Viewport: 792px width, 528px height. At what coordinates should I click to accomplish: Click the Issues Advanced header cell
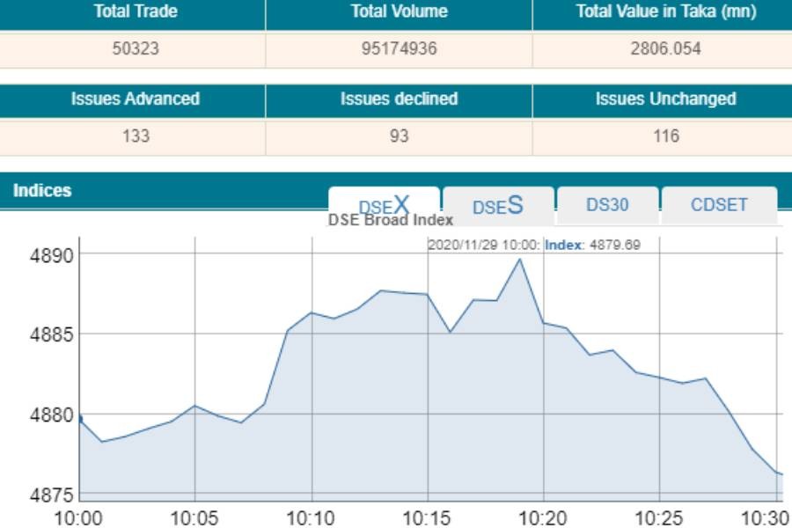pos(136,99)
